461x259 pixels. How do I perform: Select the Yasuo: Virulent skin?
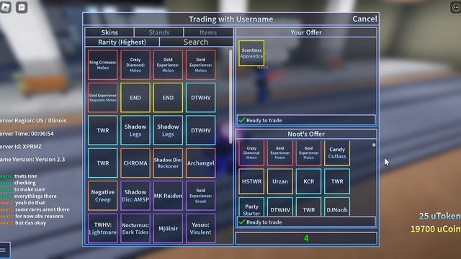200,228
